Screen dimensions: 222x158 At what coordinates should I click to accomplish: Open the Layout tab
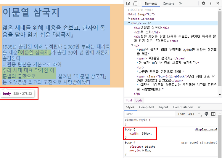pos(163,107)
